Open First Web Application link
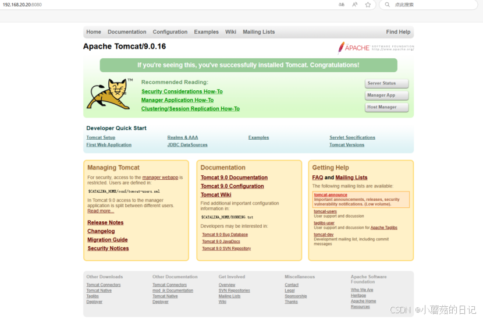The height and width of the screenshot is (319, 483). point(109,145)
